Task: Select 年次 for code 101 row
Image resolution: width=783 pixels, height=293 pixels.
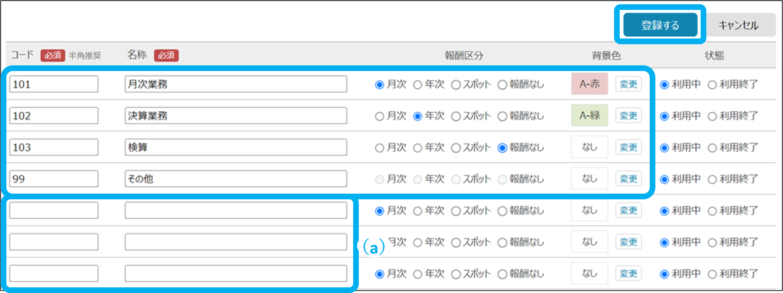Action: tap(418, 85)
